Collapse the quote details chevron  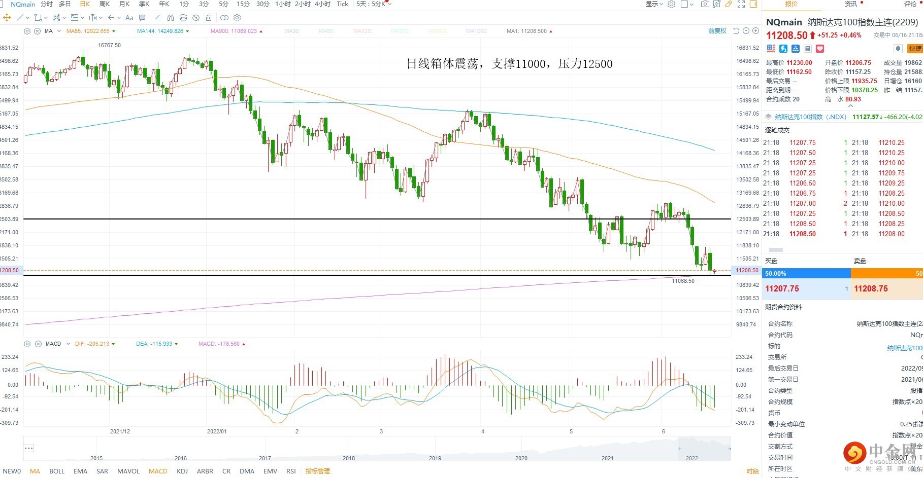850,106
